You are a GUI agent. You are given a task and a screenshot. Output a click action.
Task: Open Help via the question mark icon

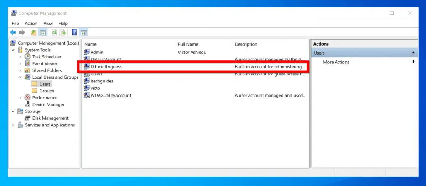pyautogui.click(x=74, y=32)
